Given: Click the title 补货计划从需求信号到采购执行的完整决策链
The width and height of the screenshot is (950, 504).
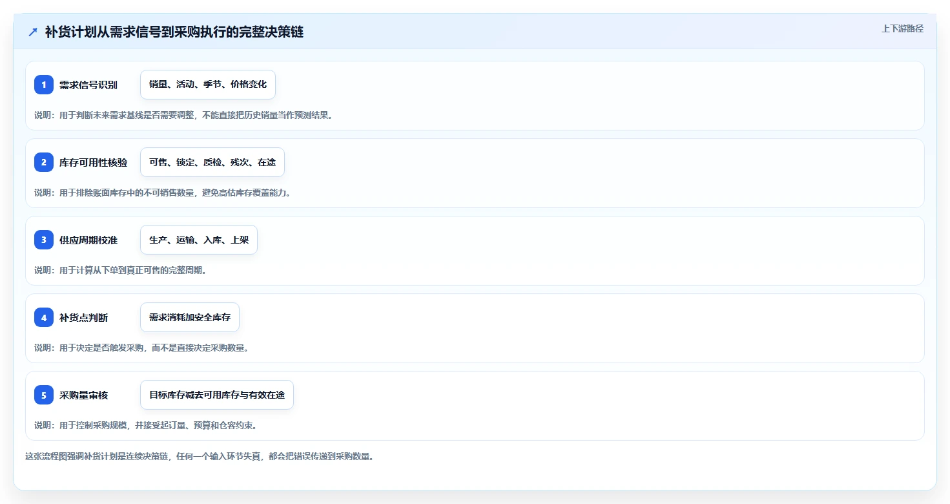Looking at the screenshot, I should coord(174,32).
